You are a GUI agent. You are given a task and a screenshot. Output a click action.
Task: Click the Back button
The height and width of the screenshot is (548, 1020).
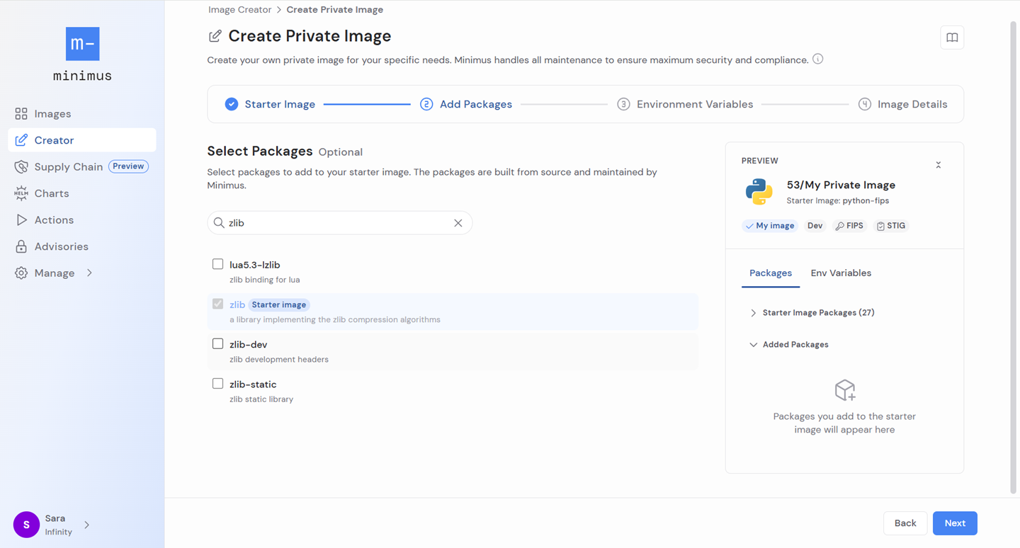(905, 523)
